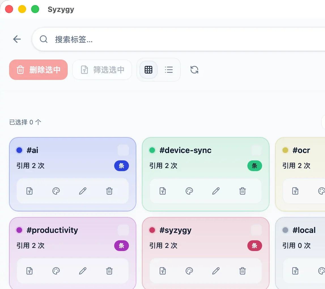Delete the #ai tag
Image resolution: width=325 pixels, height=289 pixels.
(109, 191)
